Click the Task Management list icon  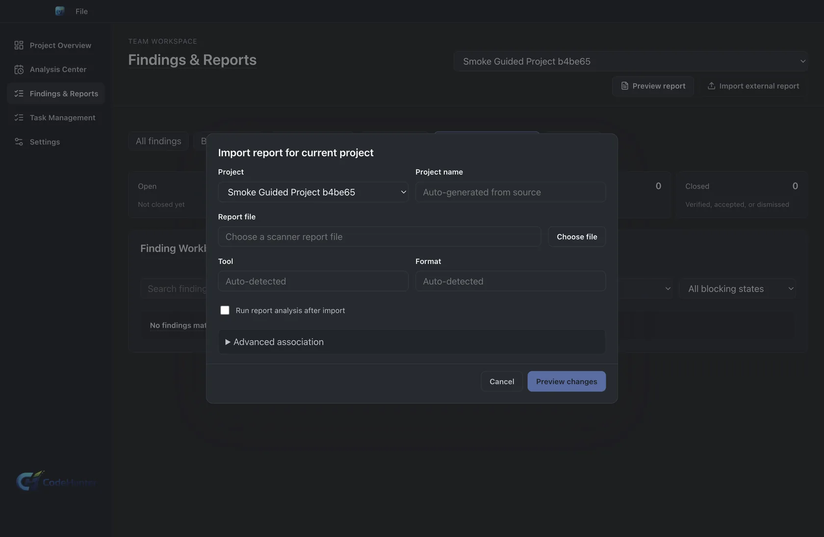19,118
